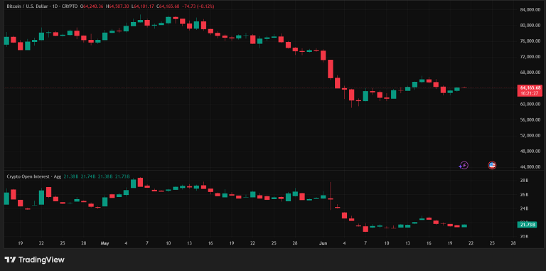Click the June 25 date axis label

492,243
